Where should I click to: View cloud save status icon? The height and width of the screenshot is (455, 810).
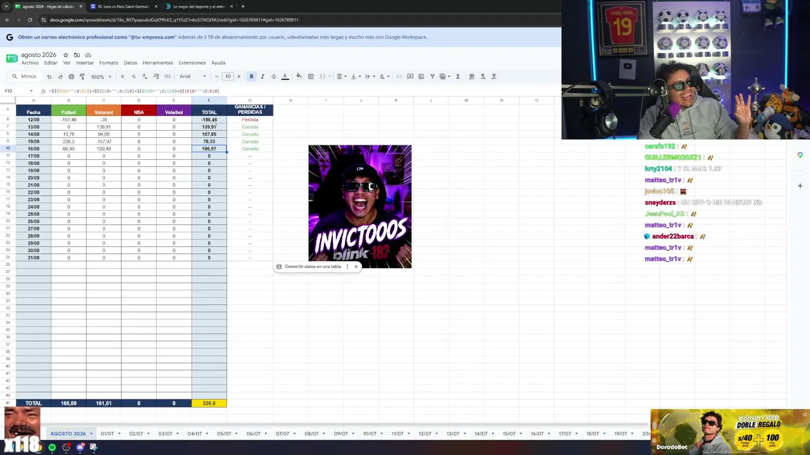[x=88, y=55]
